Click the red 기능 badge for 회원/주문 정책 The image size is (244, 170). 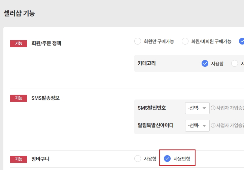pos(19,44)
